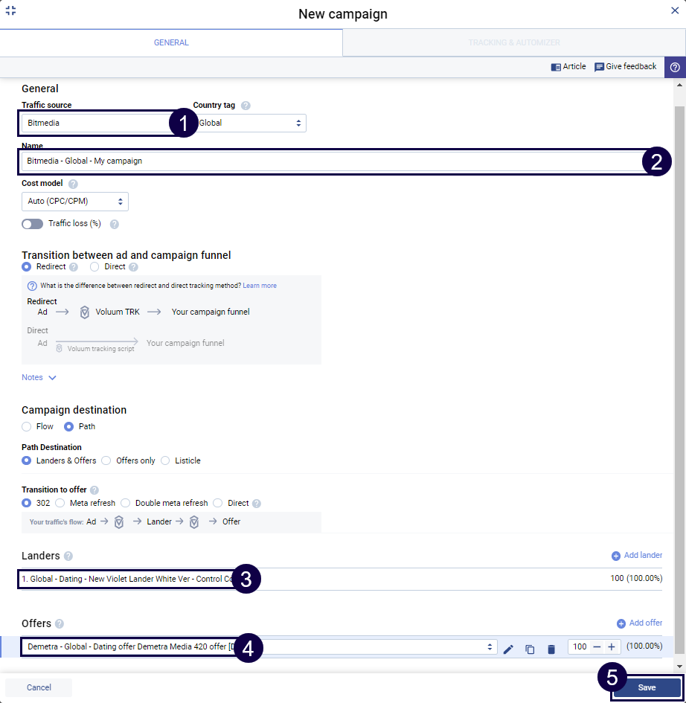Click the Add lander link
This screenshot has width=686, height=703.
coord(637,555)
